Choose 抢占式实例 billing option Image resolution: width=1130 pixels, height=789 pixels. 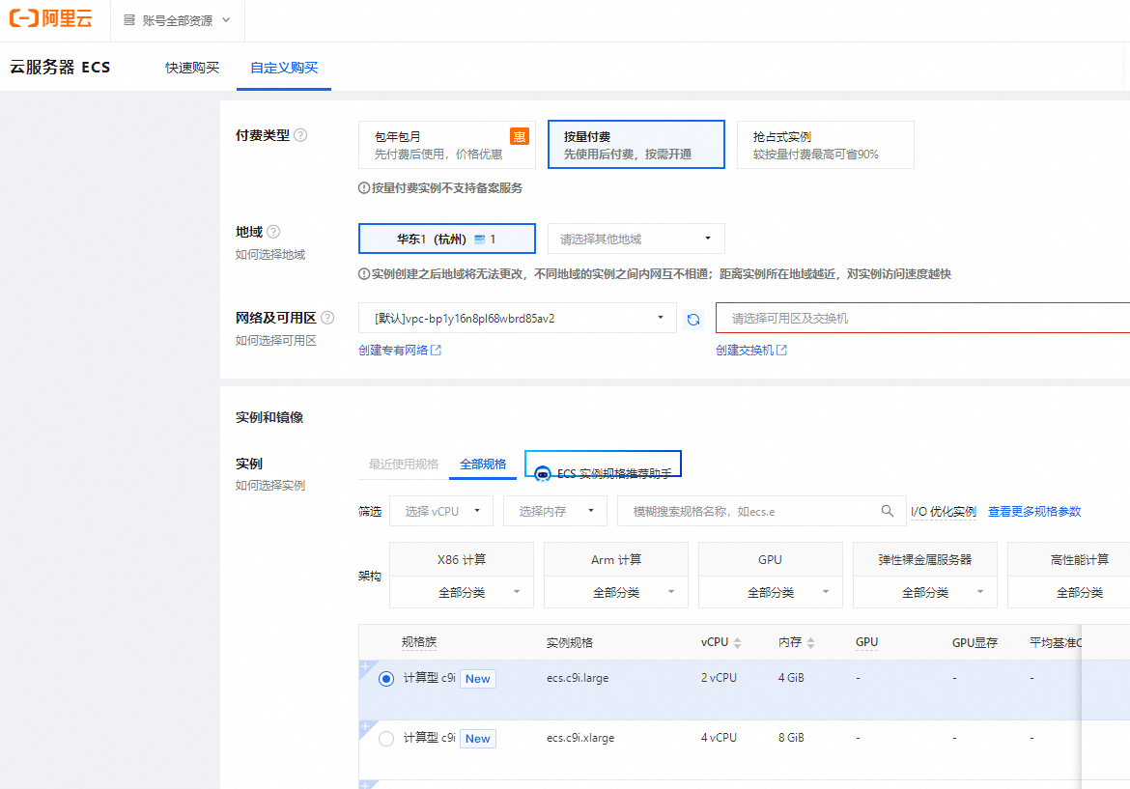click(x=825, y=145)
